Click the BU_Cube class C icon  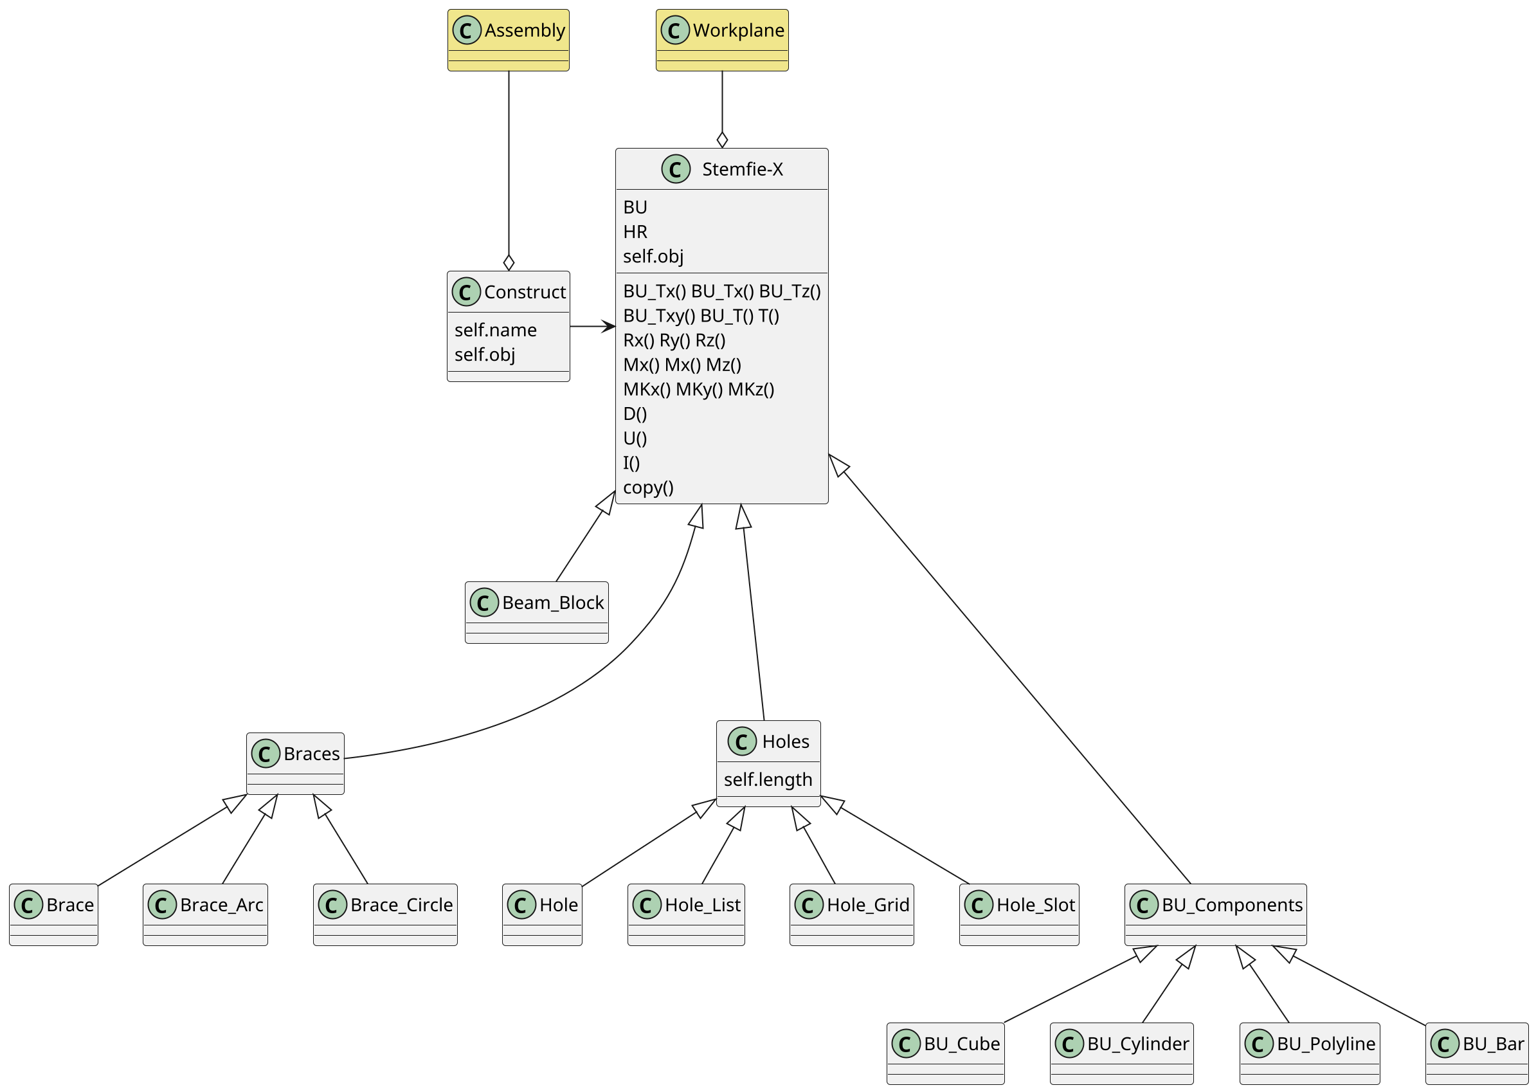point(905,1044)
